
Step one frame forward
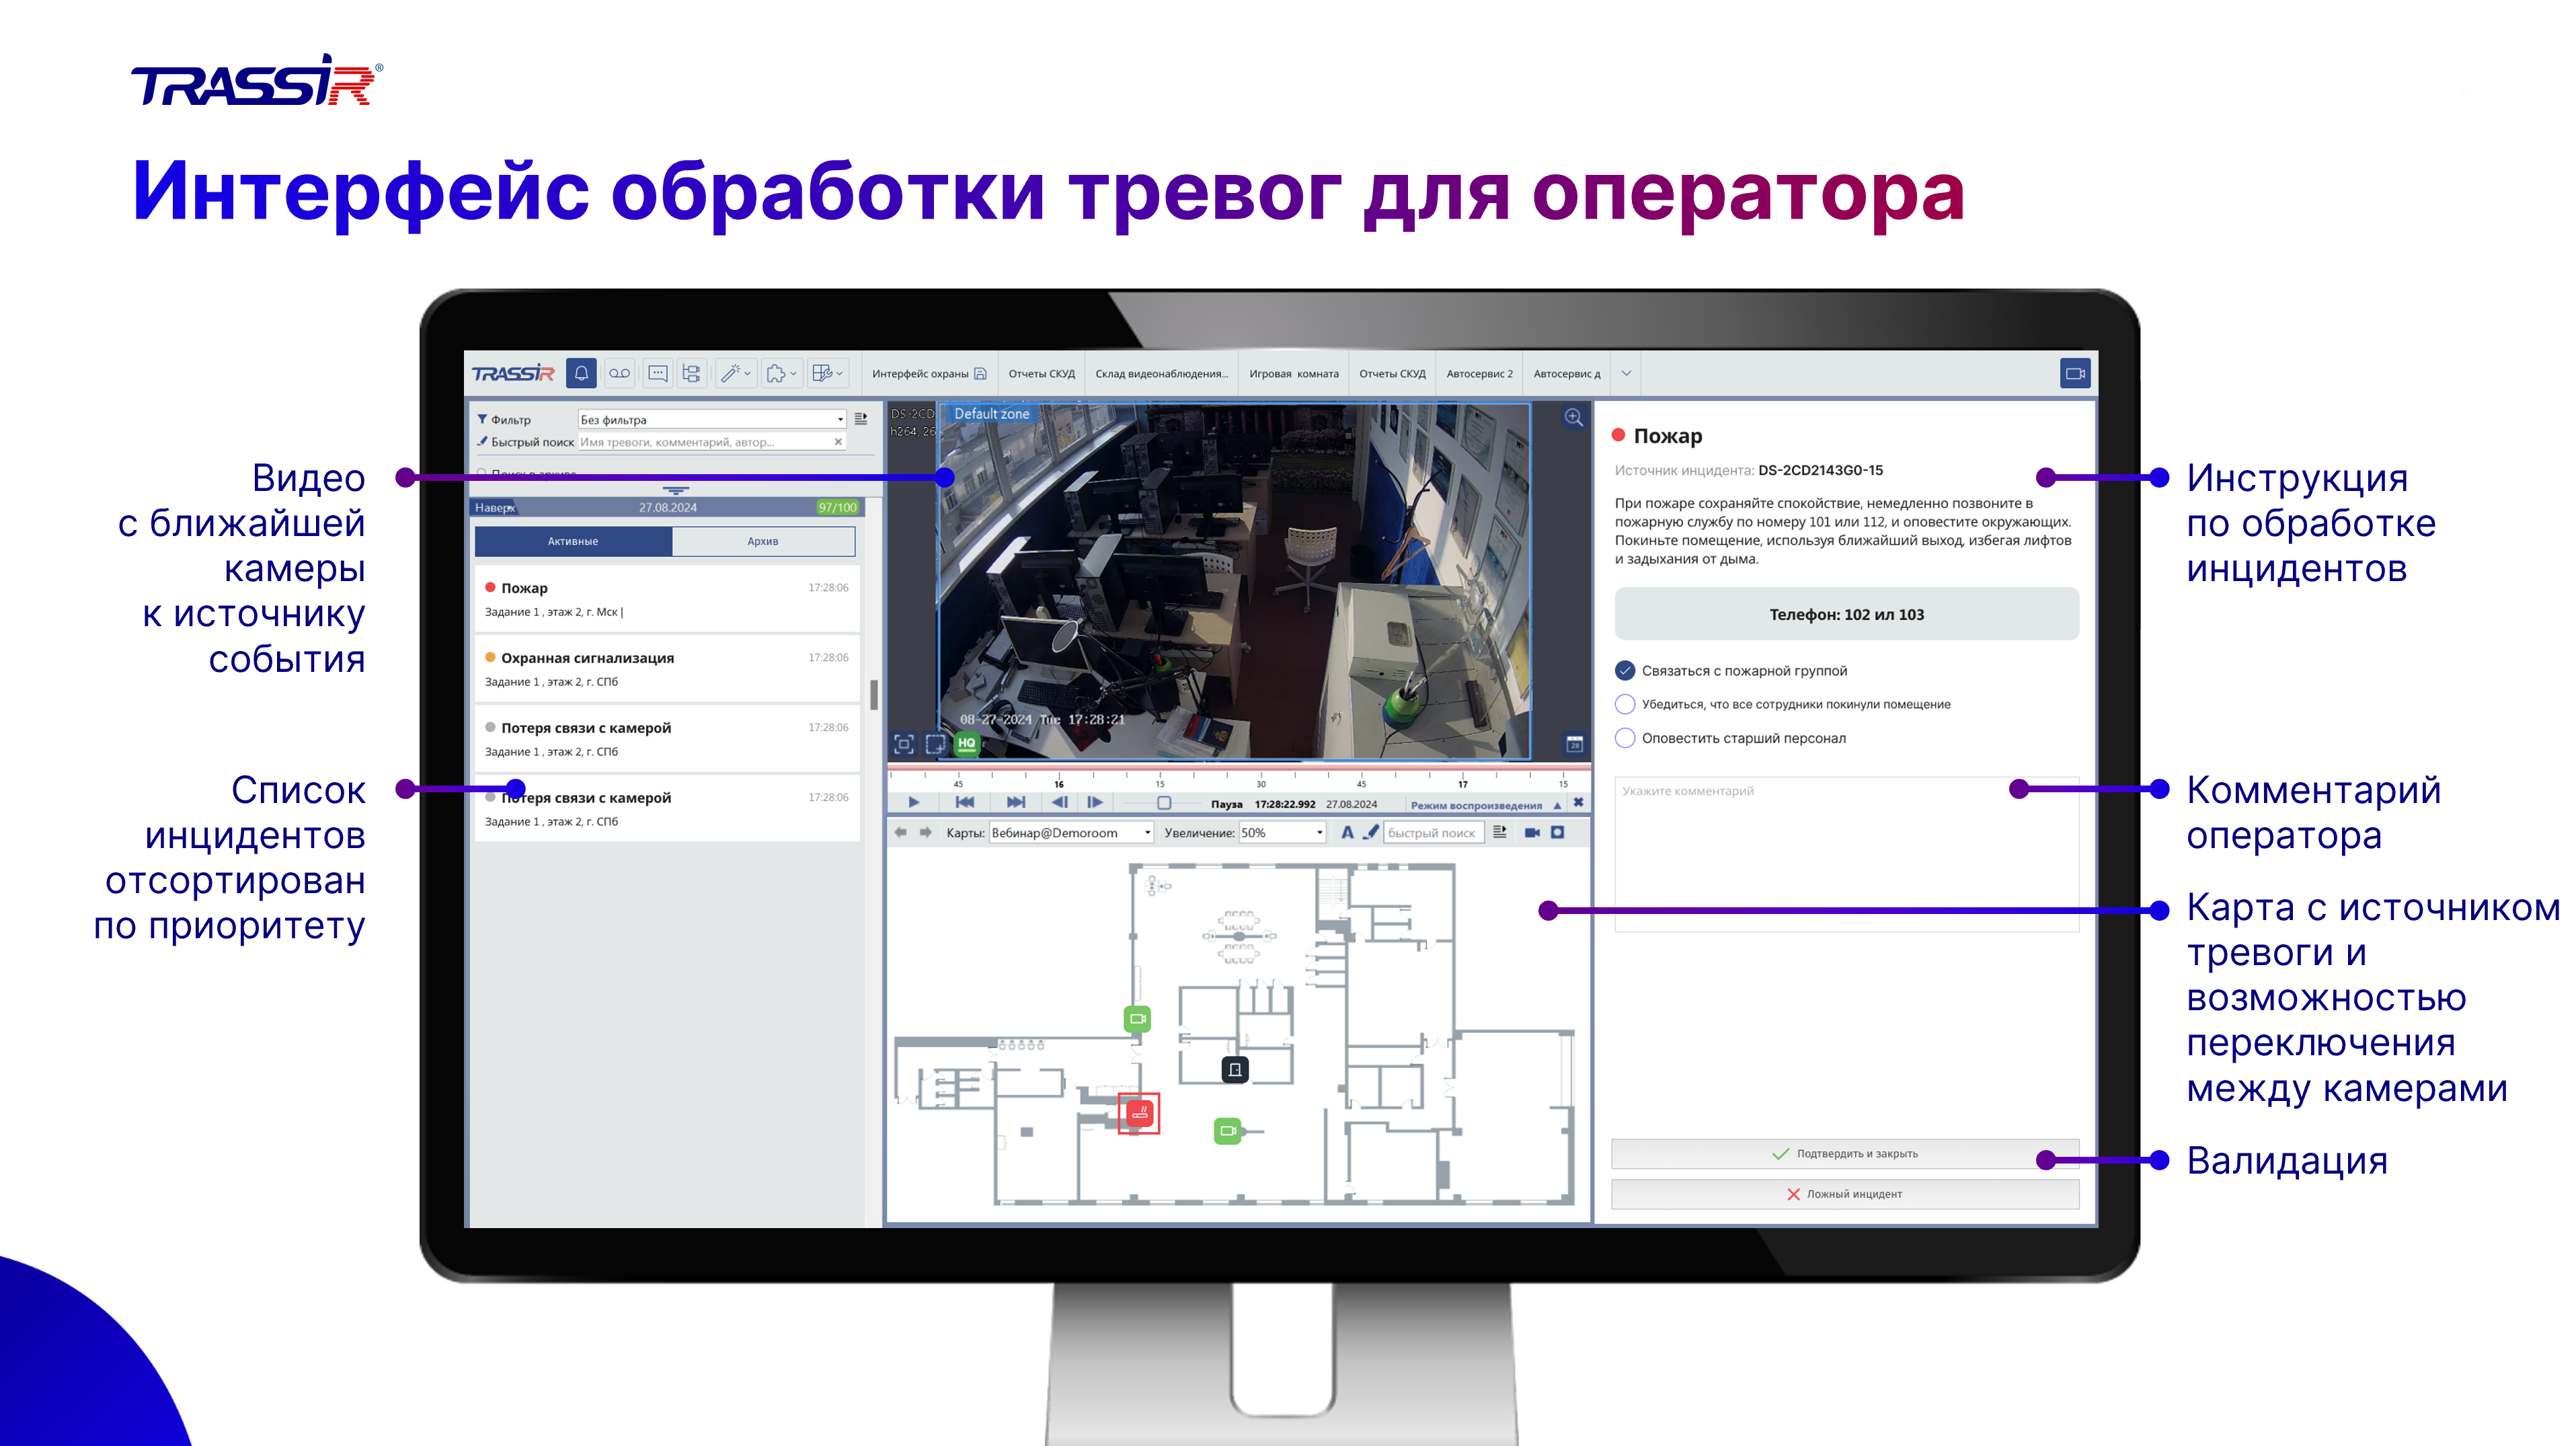(x=1095, y=802)
